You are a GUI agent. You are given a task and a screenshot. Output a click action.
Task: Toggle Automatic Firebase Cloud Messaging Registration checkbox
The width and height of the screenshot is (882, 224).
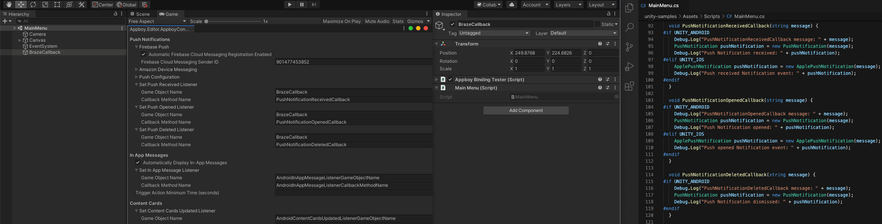click(x=143, y=54)
